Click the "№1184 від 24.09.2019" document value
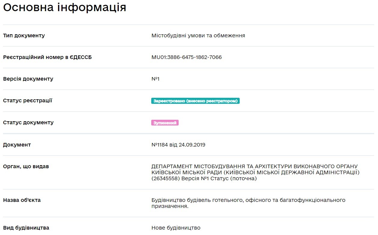The width and height of the screenshot is (378, 235). (x=178, y=145)
